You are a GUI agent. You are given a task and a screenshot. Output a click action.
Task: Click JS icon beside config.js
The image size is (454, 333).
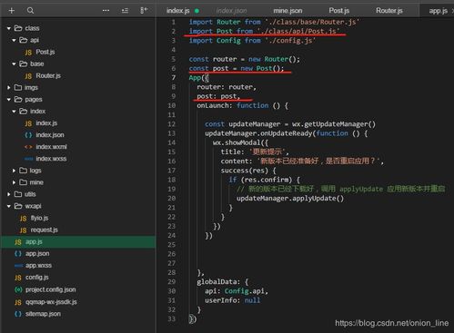(x=18, y=278)
